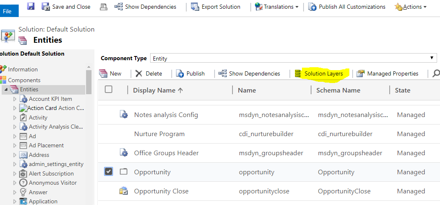Toggle the select-all header checkbox
440x205 pixels.
(x=109, y=89)
